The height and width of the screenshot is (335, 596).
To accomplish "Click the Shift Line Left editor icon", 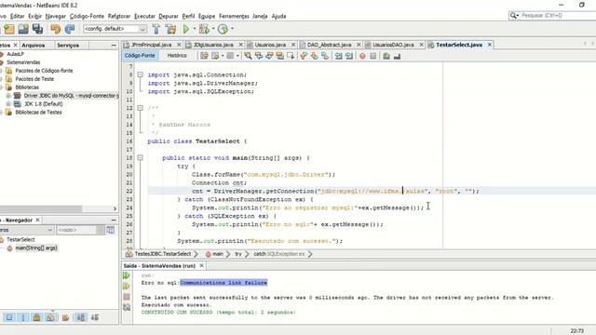I will coord(338,56).
